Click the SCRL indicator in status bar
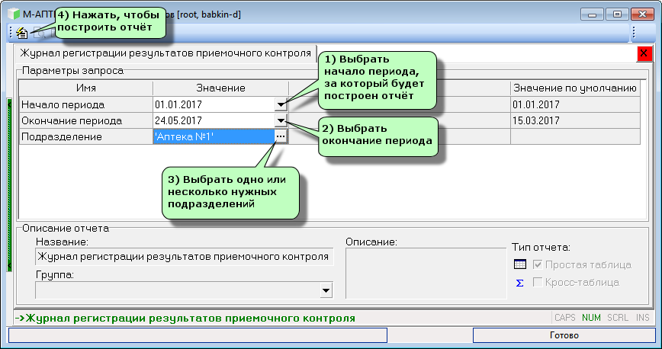This screenshot has width=662, height=349. (x=618, y=318)
